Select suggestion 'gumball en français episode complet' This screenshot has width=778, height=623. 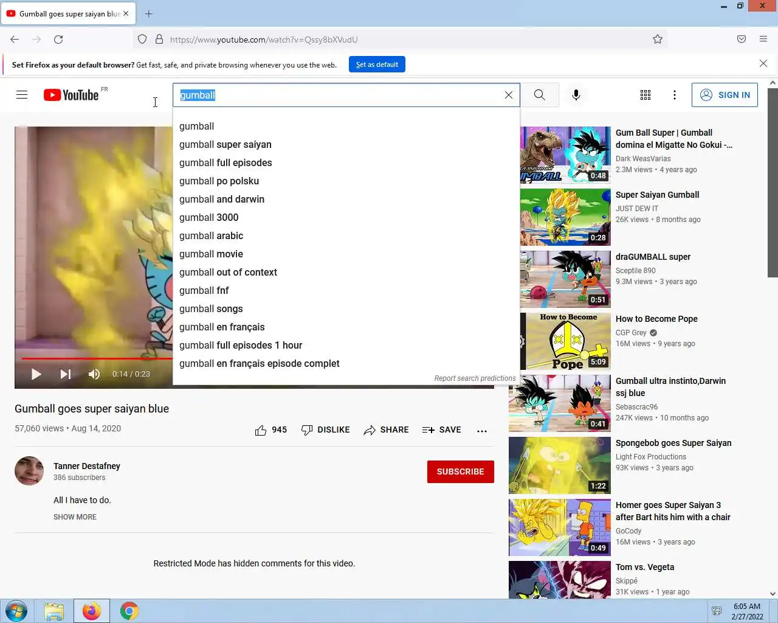(346, 364)
